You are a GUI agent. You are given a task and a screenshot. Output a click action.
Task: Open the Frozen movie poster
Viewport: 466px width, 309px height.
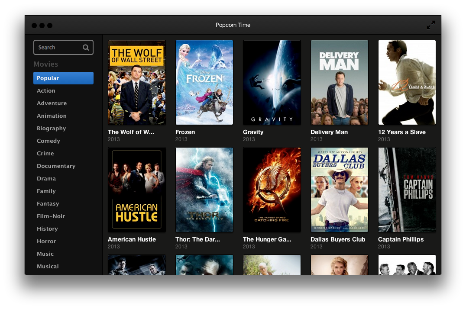point(204,82)
